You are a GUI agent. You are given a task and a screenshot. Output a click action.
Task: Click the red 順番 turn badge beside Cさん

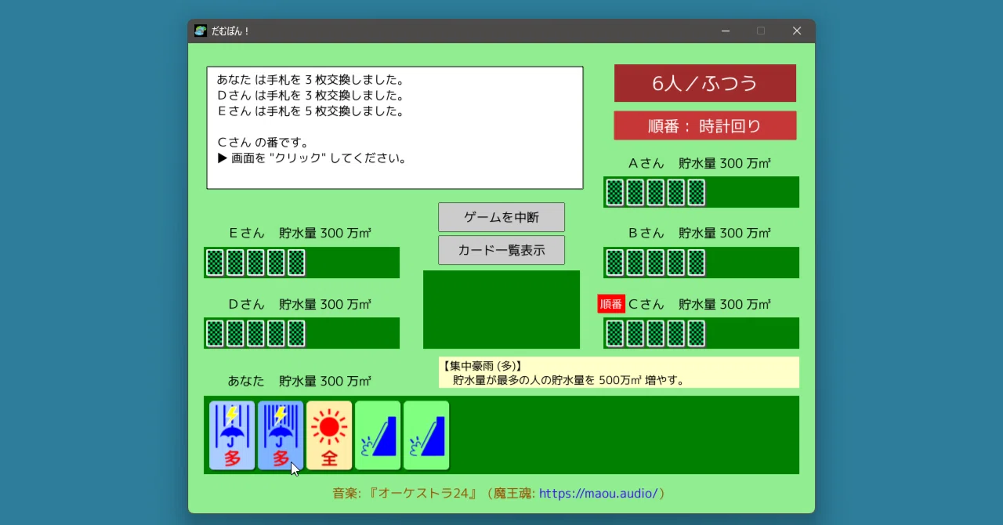coord(611,304)
